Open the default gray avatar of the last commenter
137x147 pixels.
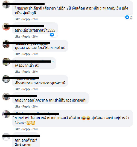pos(6,137)
